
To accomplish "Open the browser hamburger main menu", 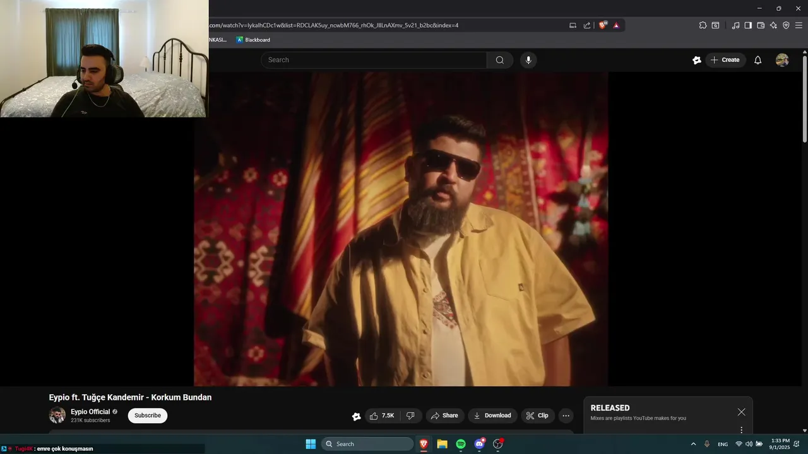I will 799,25.
